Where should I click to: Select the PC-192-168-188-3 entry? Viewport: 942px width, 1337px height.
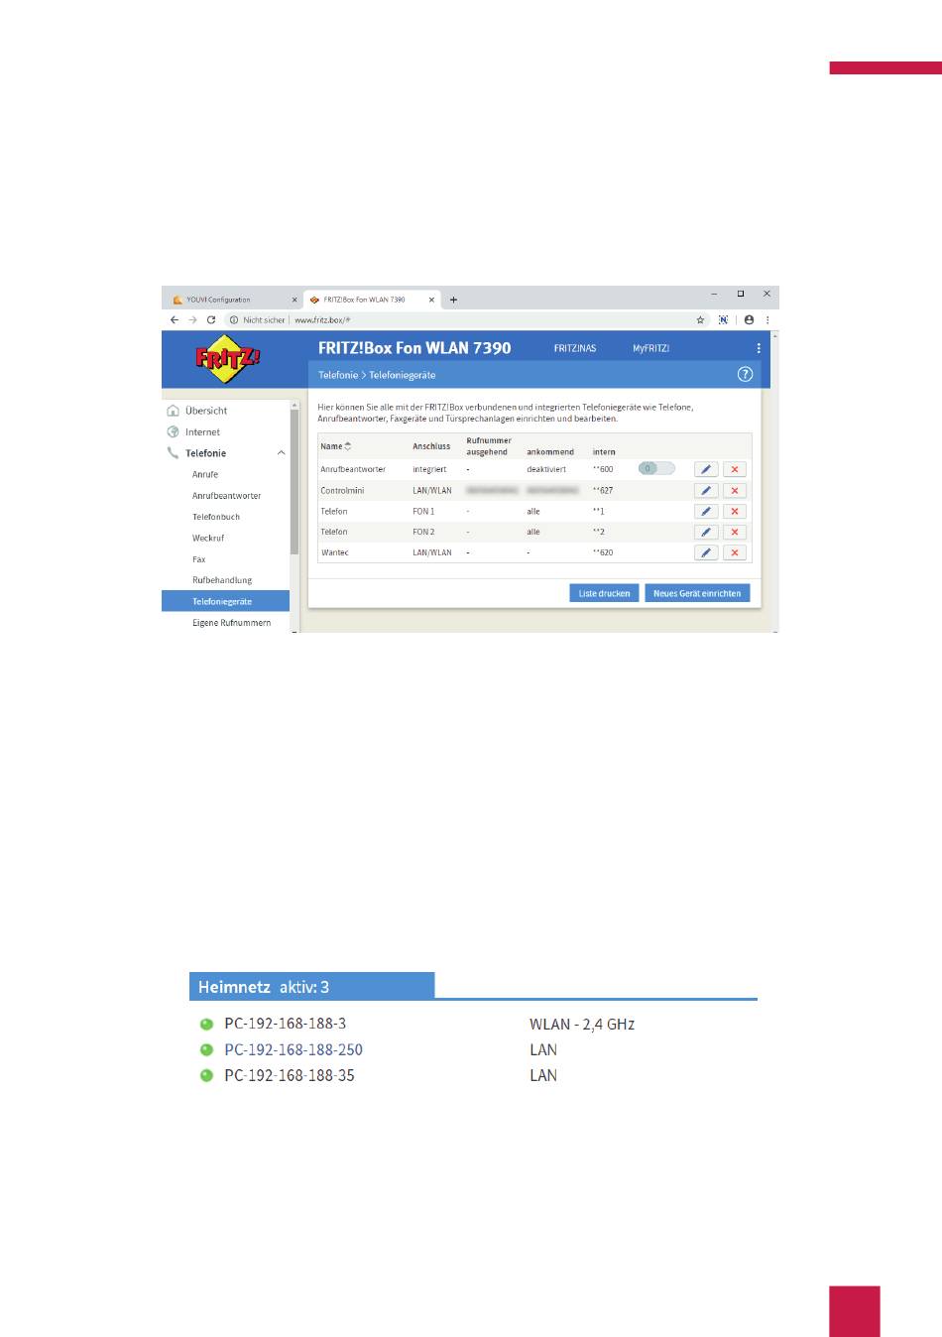coord(286,1024)
